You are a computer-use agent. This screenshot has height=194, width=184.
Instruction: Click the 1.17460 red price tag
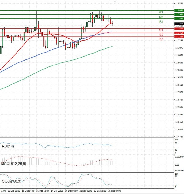(179, 33)
